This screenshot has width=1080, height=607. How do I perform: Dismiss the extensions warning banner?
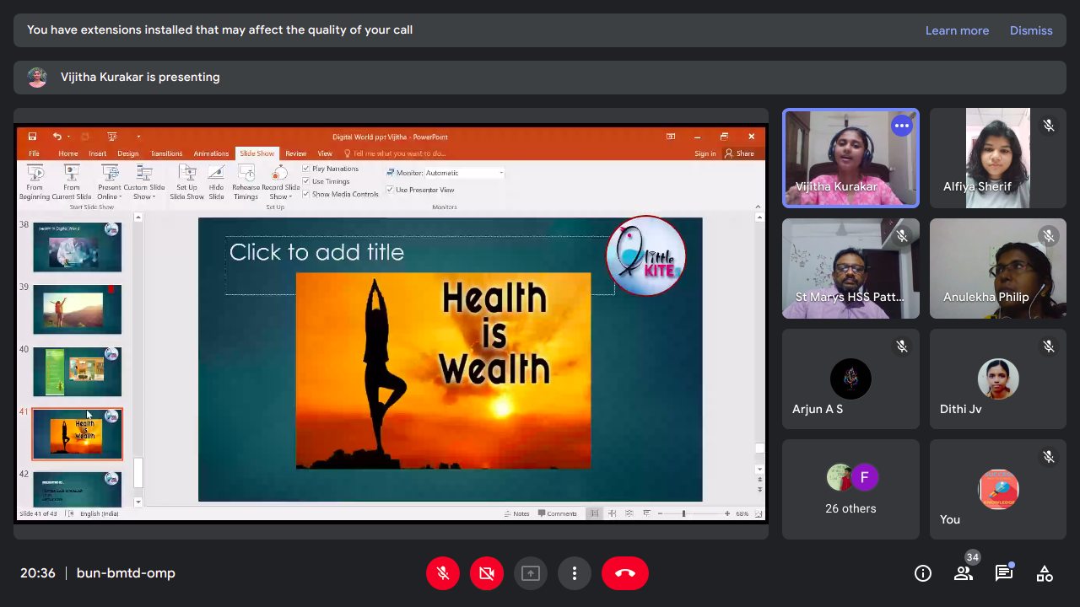pyautogui.click(x=1031, y=30)
